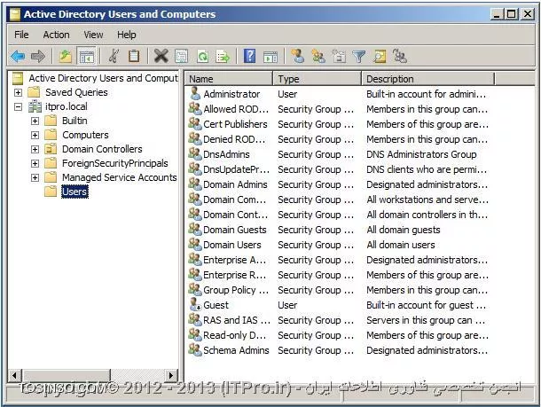
Task: Select the Computers tree item
Action: [85, 135]
